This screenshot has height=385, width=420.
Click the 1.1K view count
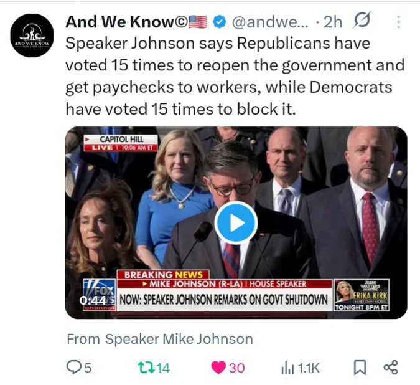[x=309, y=368]
